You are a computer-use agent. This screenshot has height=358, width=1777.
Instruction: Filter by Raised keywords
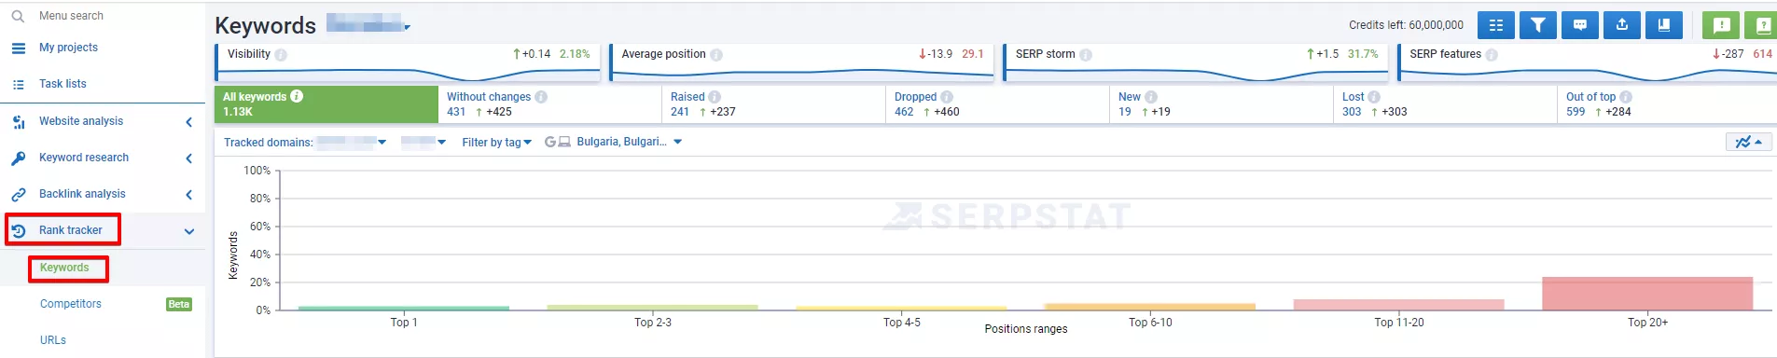[x=774, y=104]
